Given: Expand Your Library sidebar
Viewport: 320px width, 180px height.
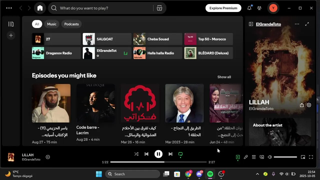Looking at the screenshot, I should [11, 24].
